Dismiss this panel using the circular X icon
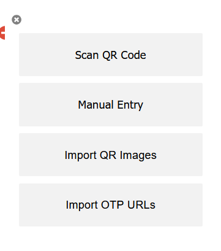This screenshot has width=221, height=251. (17, 20)
